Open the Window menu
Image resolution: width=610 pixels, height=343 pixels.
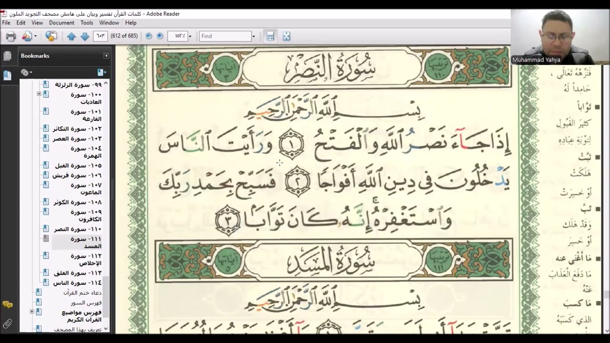point(109,23)
